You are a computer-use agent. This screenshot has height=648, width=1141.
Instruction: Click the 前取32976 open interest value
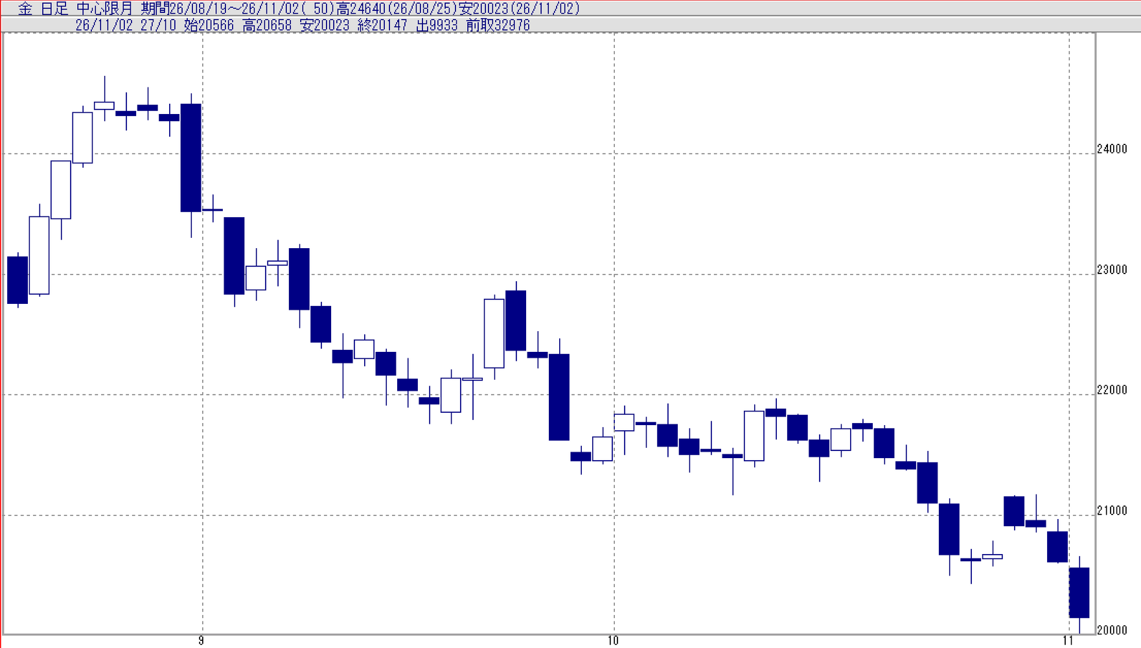pyautogui.click(x=498, y=25)
